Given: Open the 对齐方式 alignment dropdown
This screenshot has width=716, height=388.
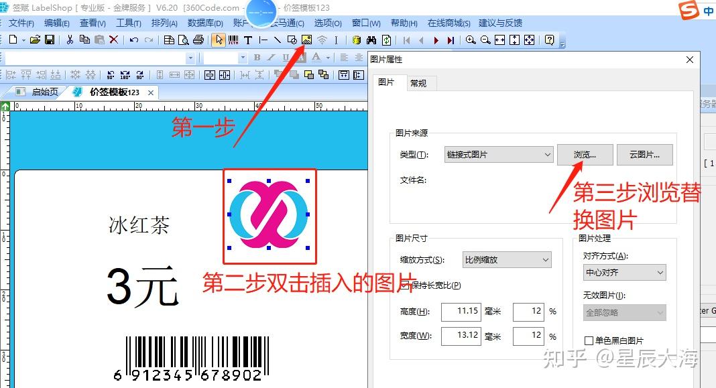Looking at the screenshot, I should (x=624, y=273).
